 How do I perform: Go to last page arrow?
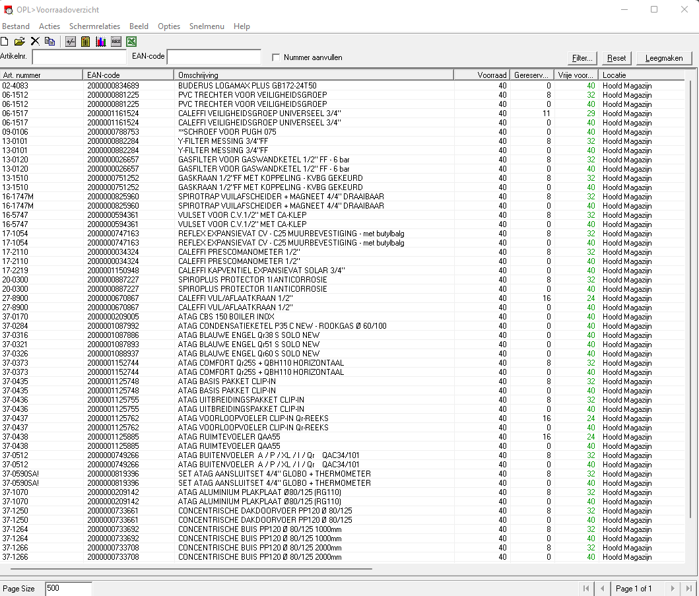(x=688, y=589)
